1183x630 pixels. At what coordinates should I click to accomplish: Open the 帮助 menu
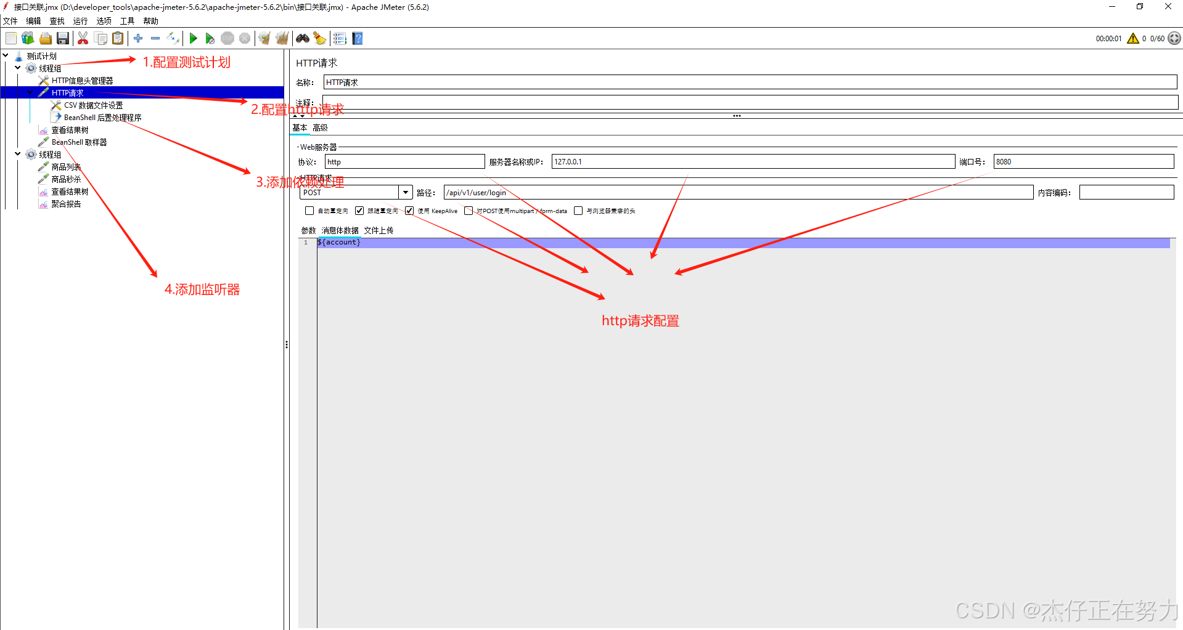tap(150, 21)
